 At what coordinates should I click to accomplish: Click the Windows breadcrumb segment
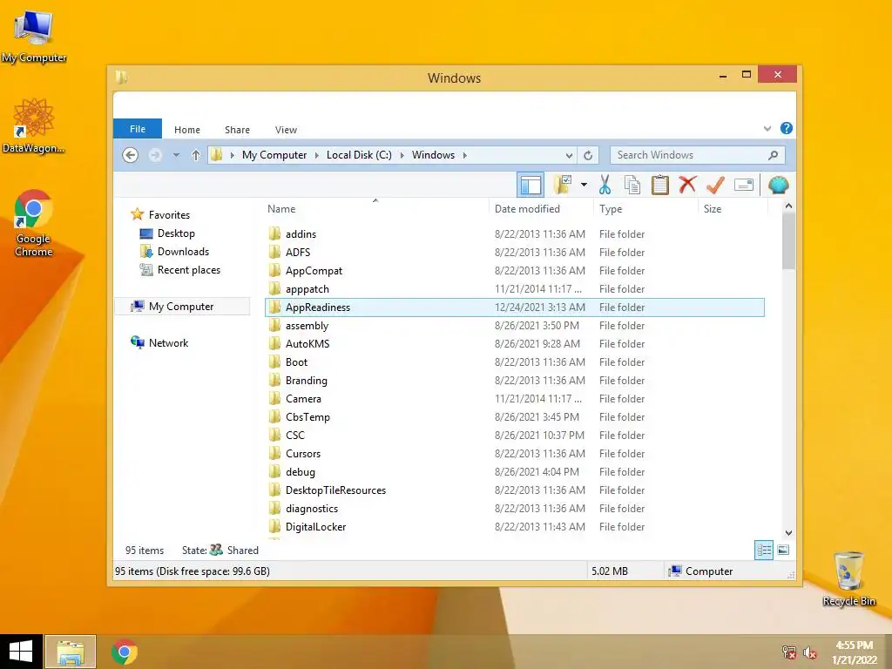434,155
